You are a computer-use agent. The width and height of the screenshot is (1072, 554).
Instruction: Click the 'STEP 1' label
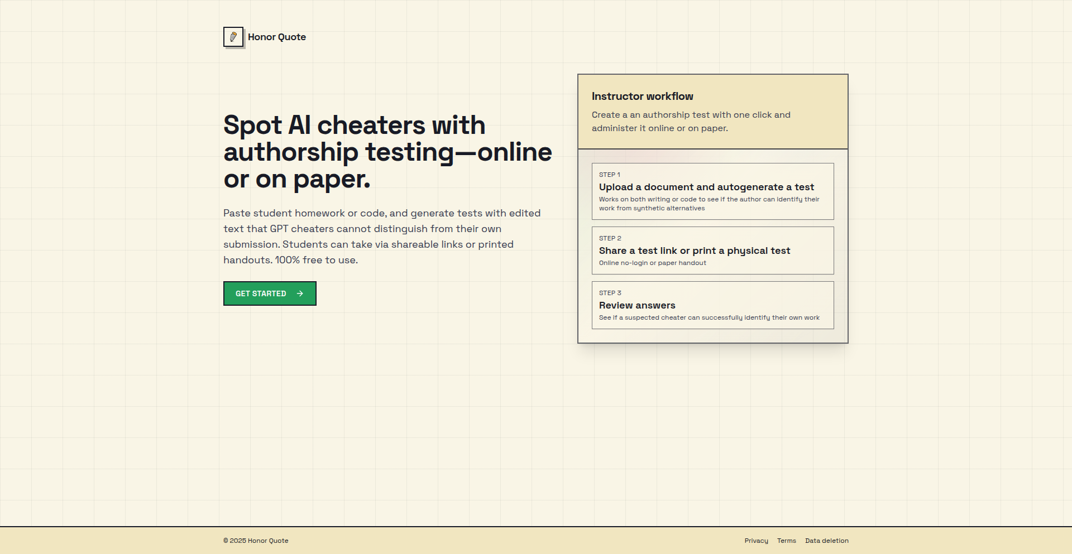[610, 175]
